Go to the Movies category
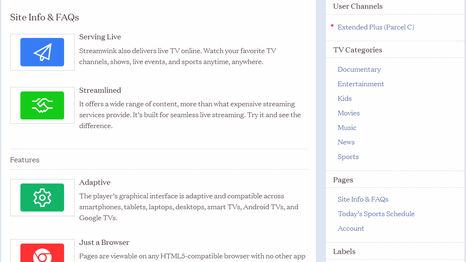Viewport: 466px width, 262px height. coord(348,113)
